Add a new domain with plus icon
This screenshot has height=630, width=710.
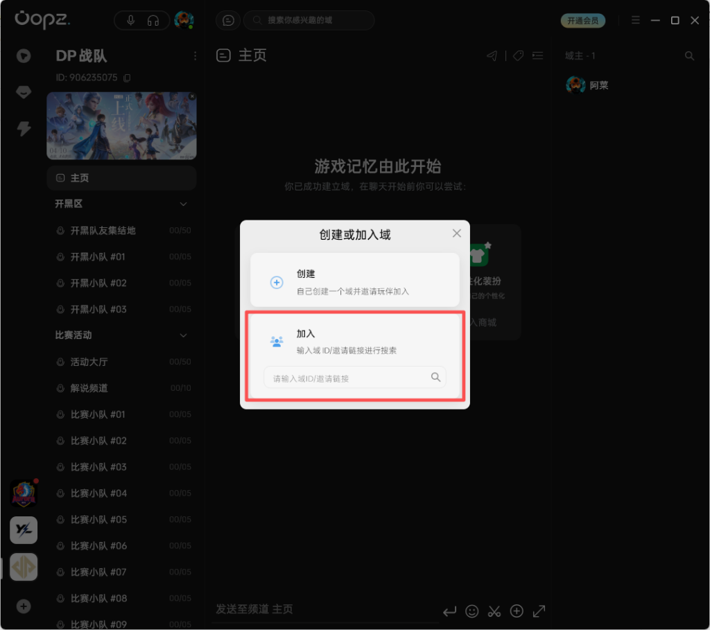pyautogui.click(x=24, y=606)
